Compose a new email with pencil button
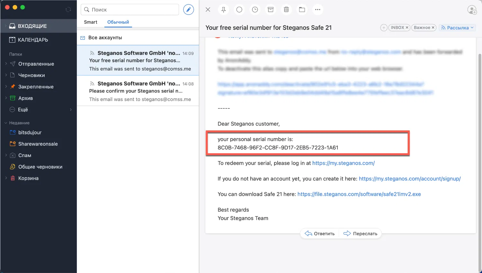The height and width of the screenshot is (273, 482). (189, 10)
